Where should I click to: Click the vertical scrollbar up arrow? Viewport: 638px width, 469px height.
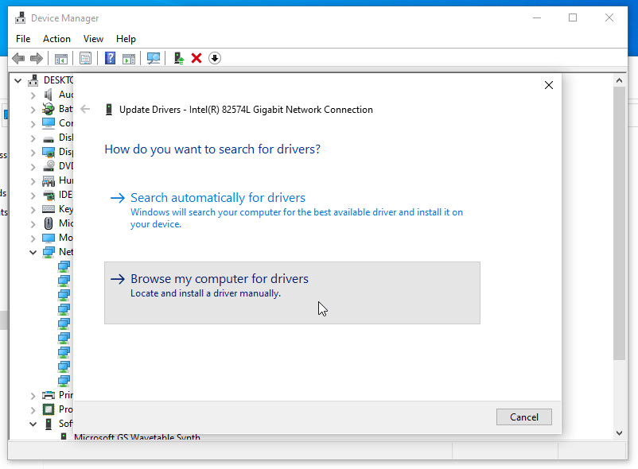tap(619, 80)
